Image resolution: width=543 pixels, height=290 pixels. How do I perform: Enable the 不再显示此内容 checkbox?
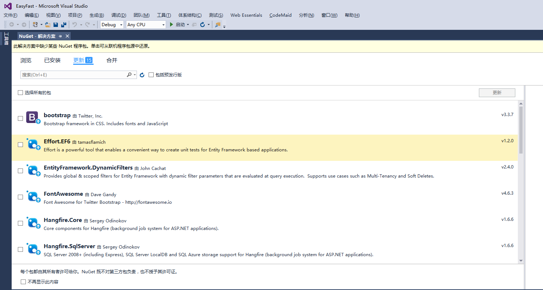point(23,282)
